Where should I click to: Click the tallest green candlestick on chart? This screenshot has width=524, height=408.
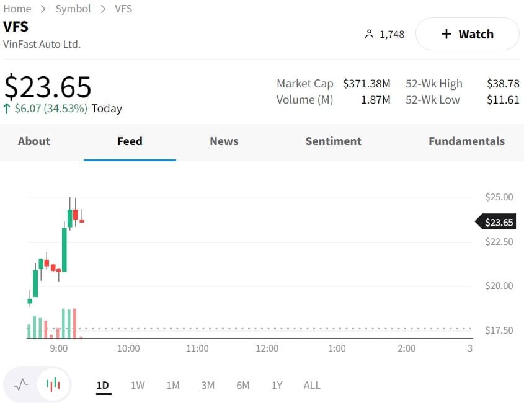pyautogui.click(x=64, y=249)
